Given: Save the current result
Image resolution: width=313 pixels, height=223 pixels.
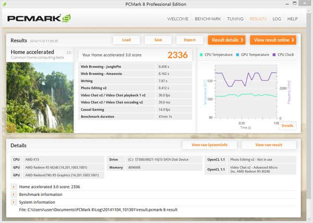Looking at the screenshot, I should tap(158, 40).
